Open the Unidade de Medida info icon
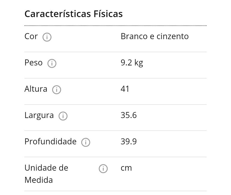The height and width of the screenshot is (195, 231). 103,168
